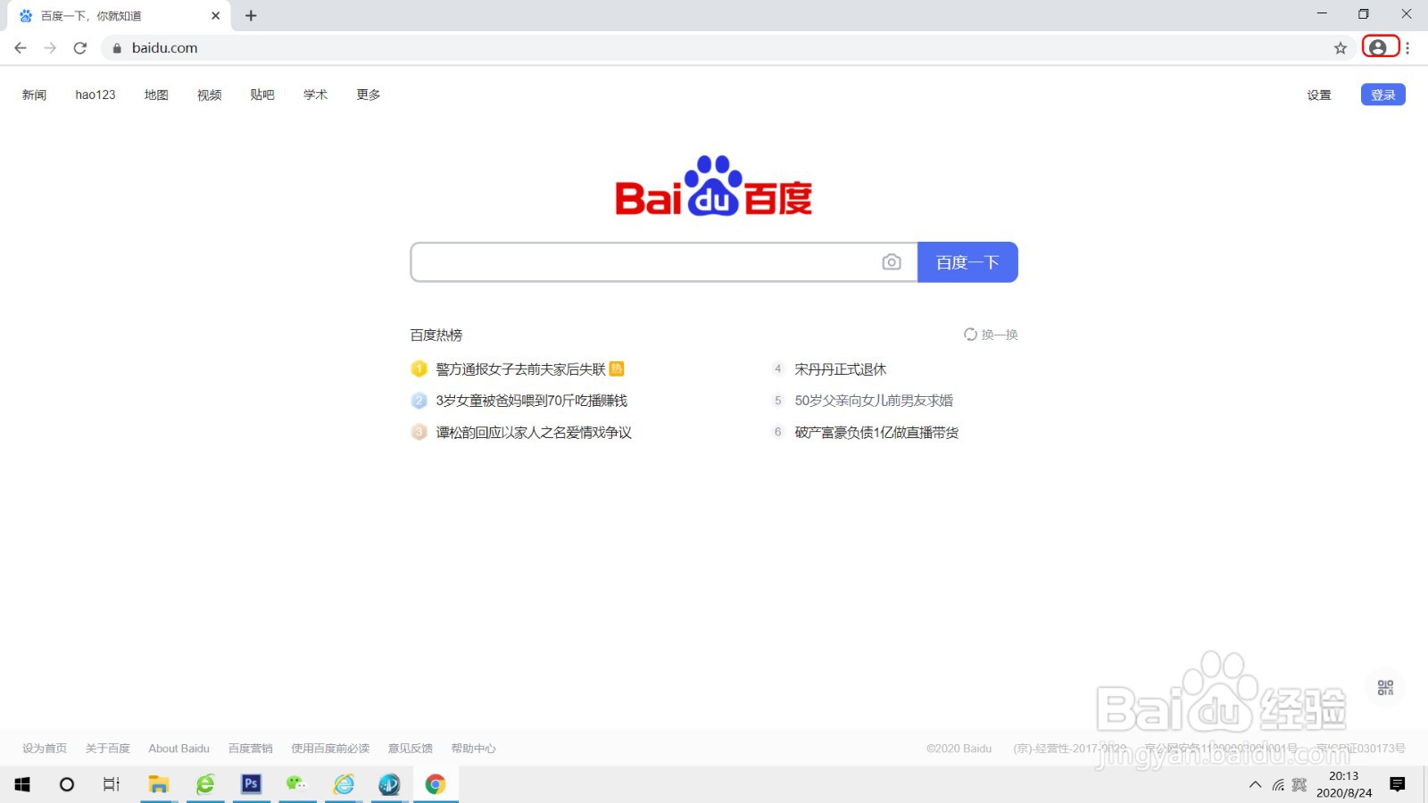The height and width of the screenshot is (803, 1428).
Task: Open File Explorer from the taskbar
Action: tap(159, 784)
